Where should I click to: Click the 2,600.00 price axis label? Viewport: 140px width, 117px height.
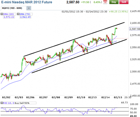pyautogui.click(x=135, y=23)
